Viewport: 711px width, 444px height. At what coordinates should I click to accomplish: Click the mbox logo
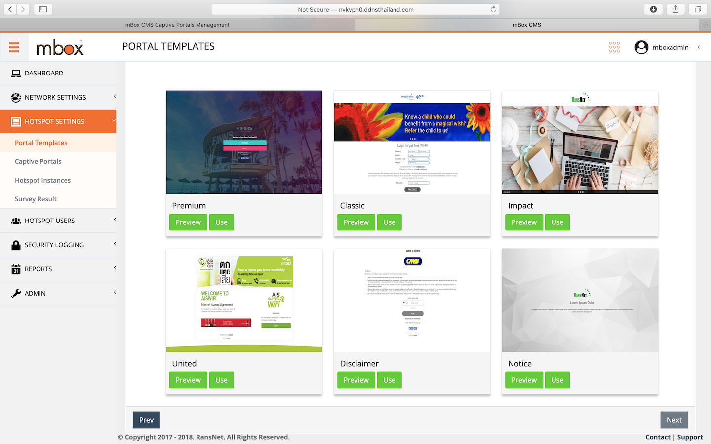coord(60,48)
